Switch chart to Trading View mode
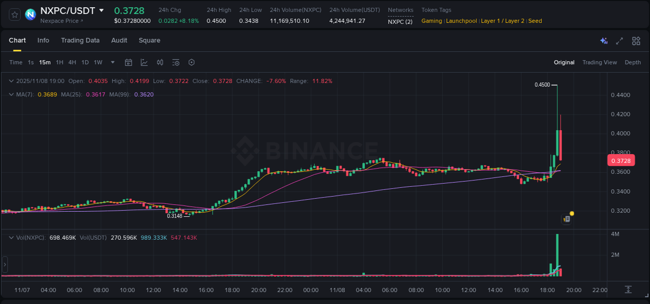The height and width of the screenshot is (304, 650). pyautogui.click(x=600, y=62)
